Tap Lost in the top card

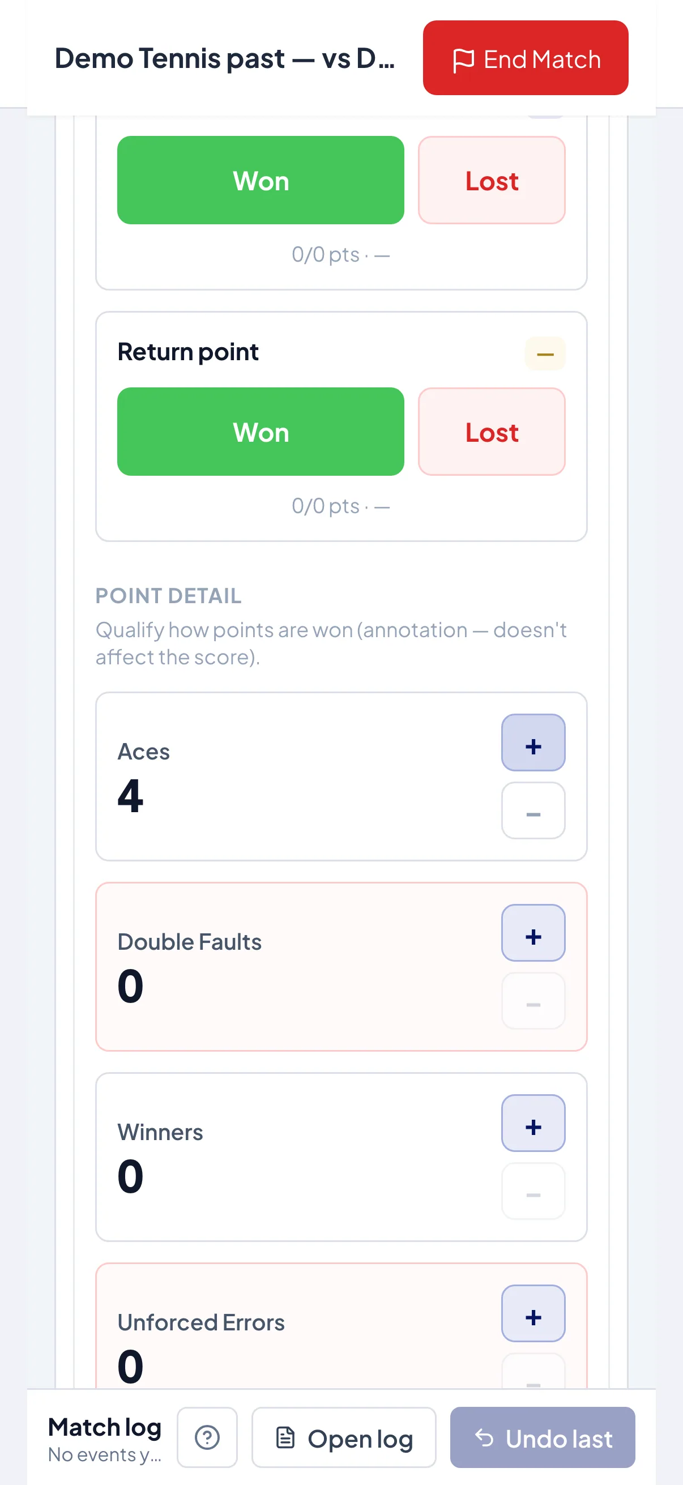tap(492, 181)
